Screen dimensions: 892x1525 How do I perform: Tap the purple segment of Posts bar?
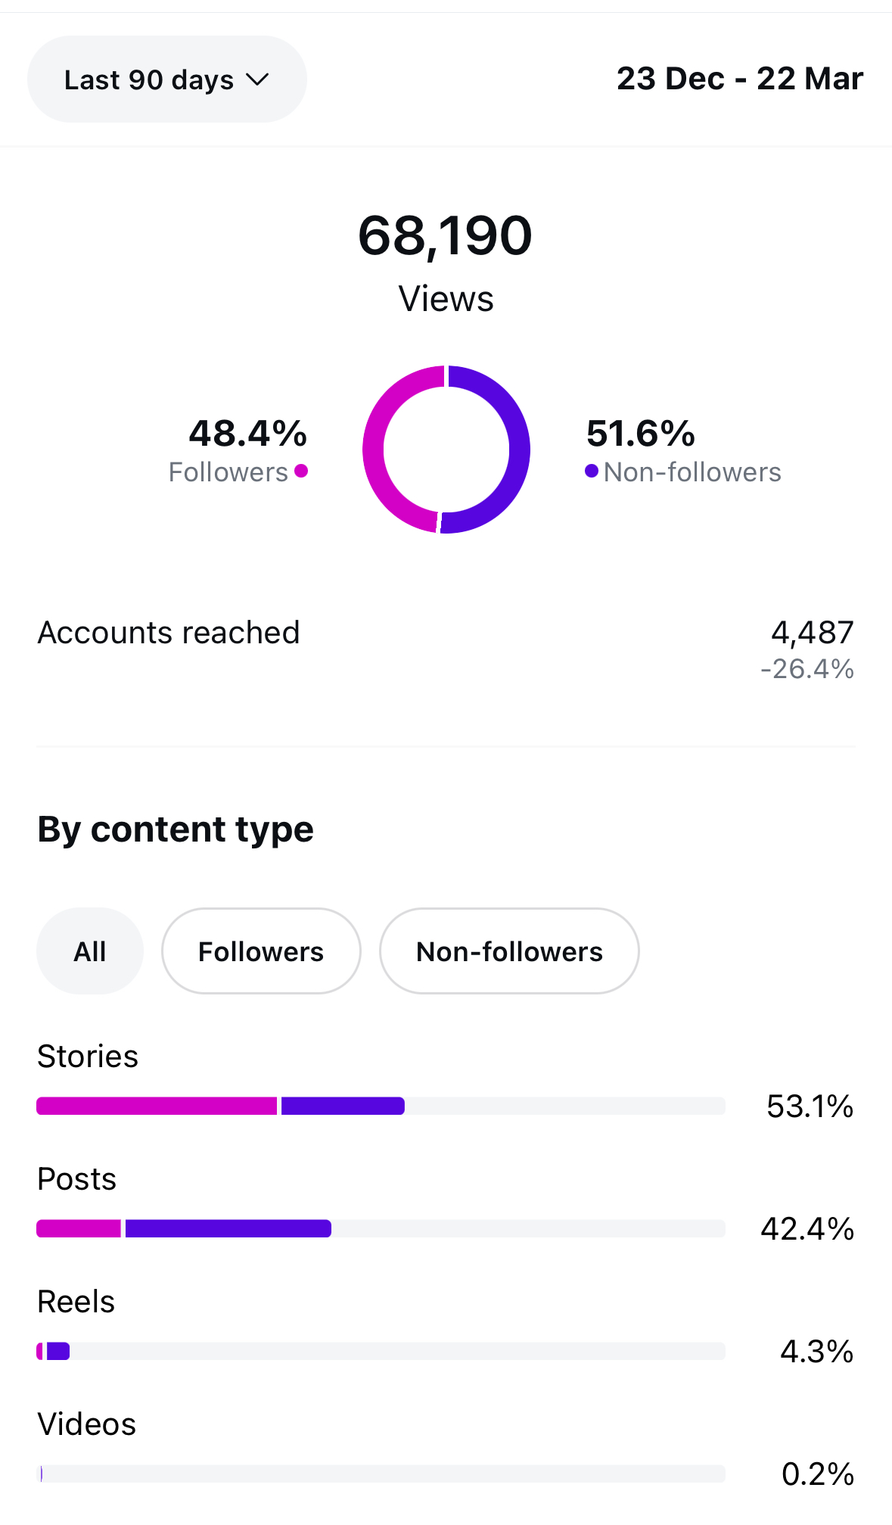point(228,1228)
